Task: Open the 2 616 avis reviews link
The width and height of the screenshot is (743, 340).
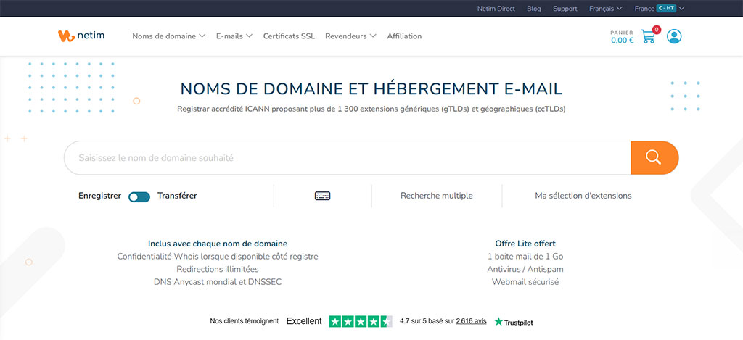Action: coord(471,321)
